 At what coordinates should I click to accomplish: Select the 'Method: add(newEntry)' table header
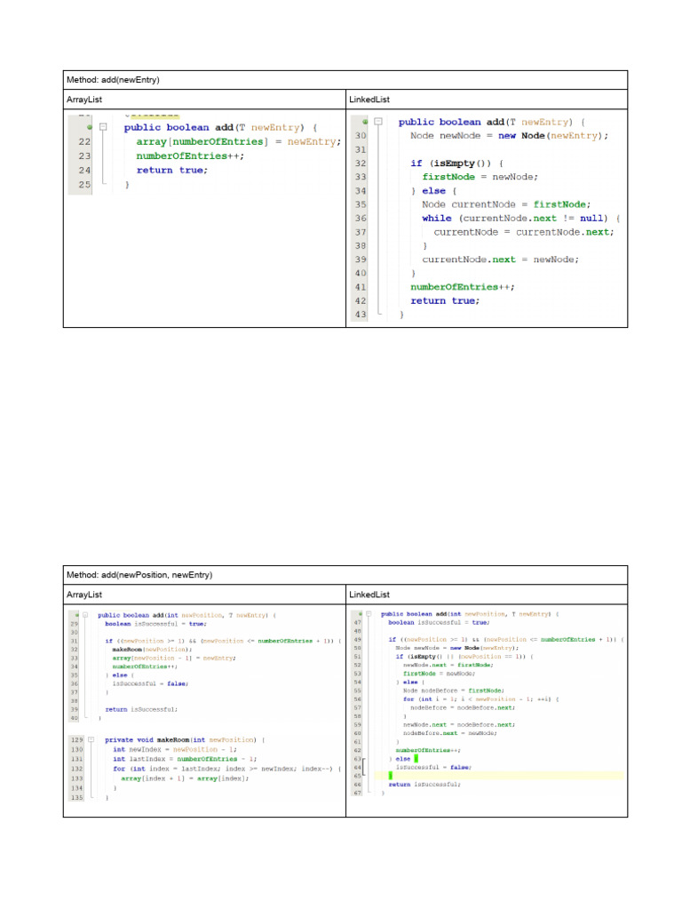113,81
